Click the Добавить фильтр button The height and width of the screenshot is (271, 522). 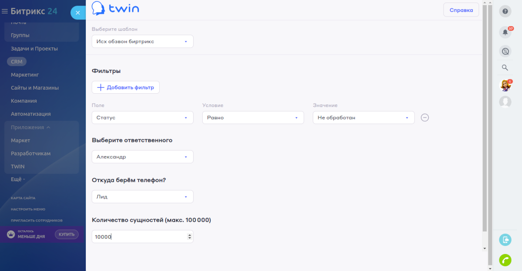click(x=126, y=87)
